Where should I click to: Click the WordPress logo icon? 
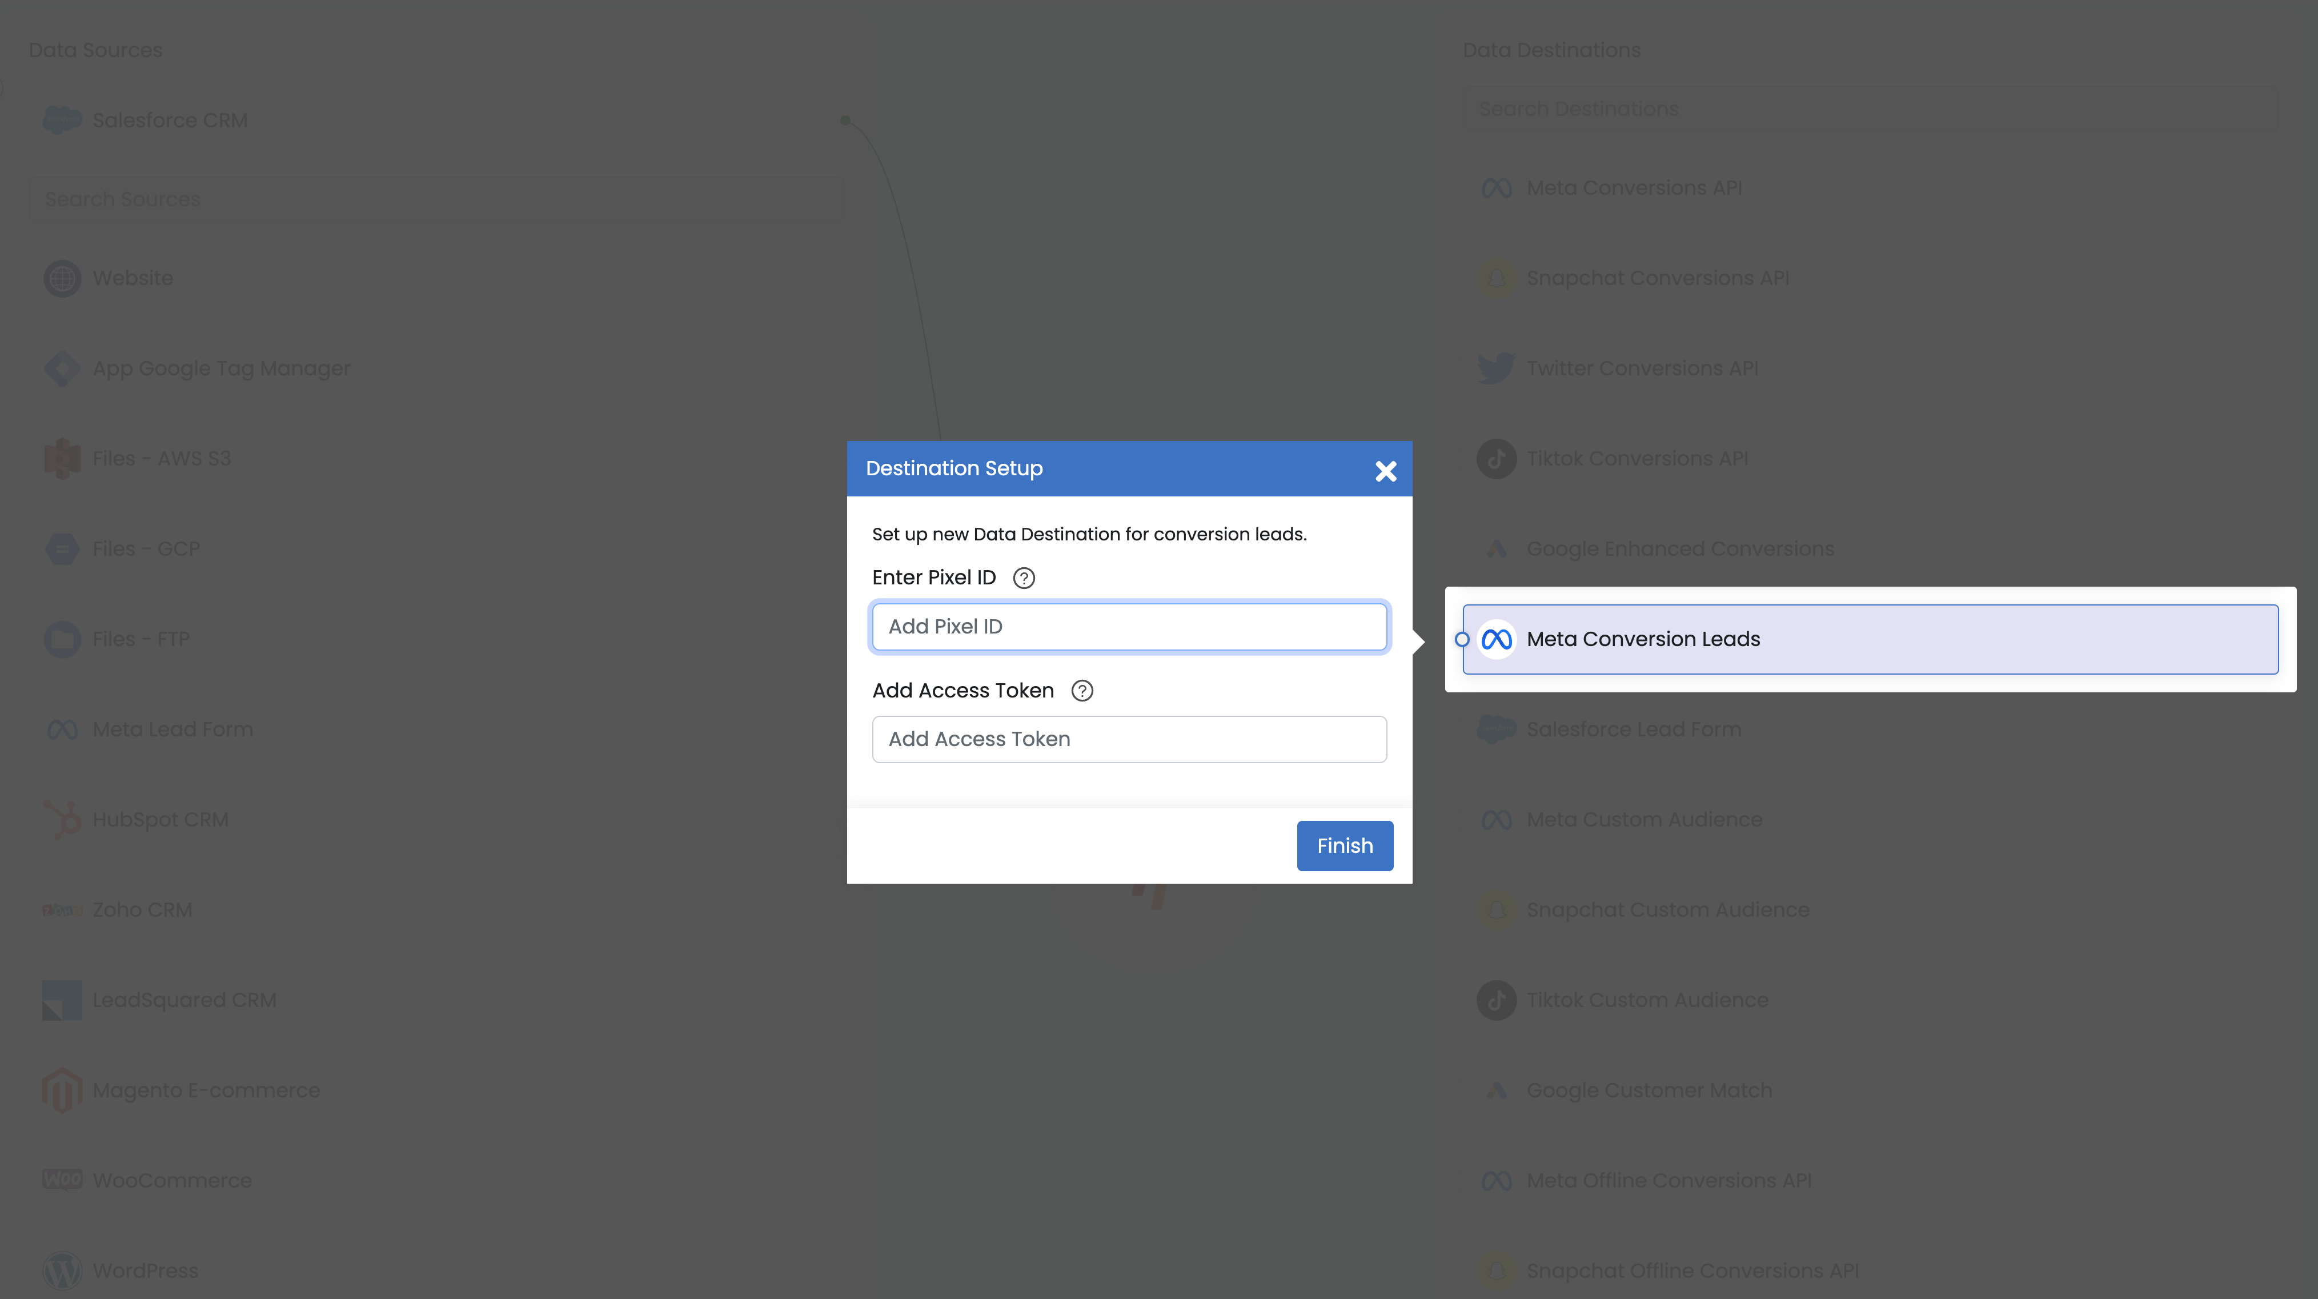coord(62,1271)
